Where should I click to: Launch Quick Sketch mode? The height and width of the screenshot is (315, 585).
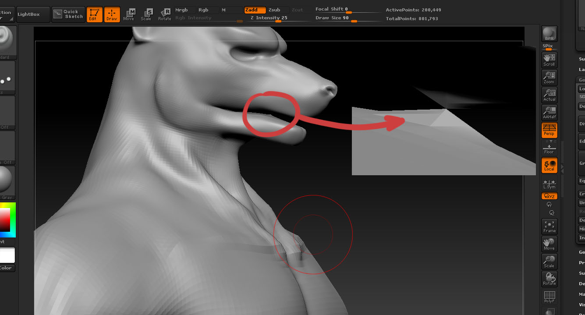[68, 14]
